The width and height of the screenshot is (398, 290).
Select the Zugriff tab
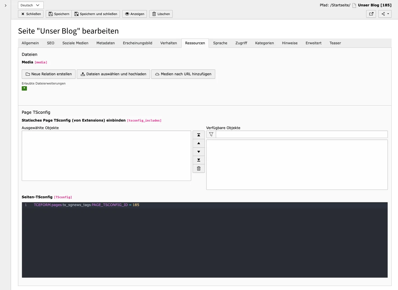coord(241,43)
